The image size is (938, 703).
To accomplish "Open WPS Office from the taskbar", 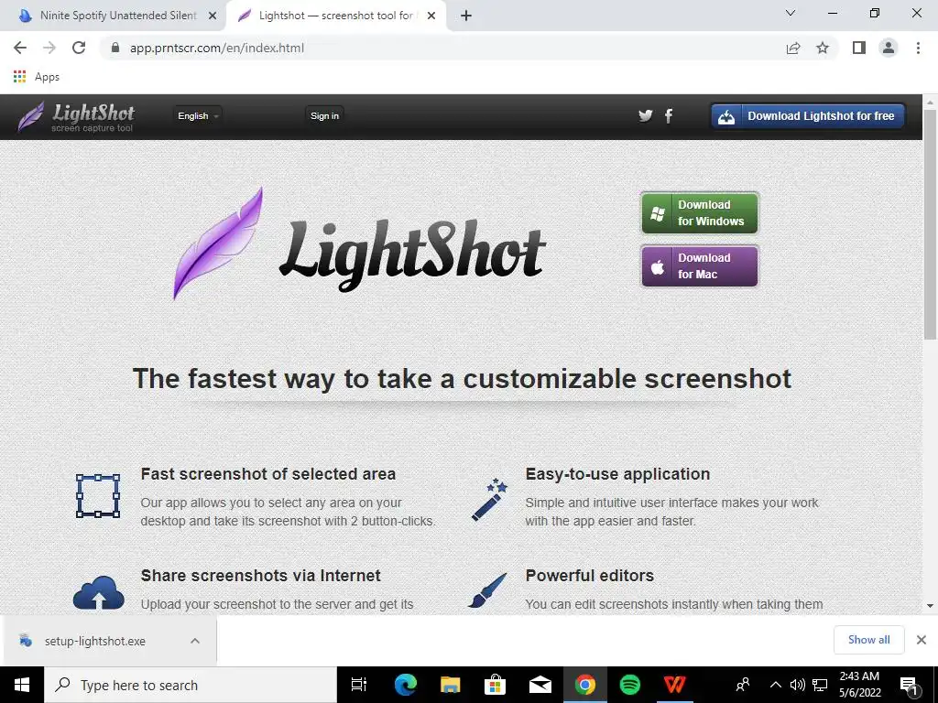I will [675, 685].
